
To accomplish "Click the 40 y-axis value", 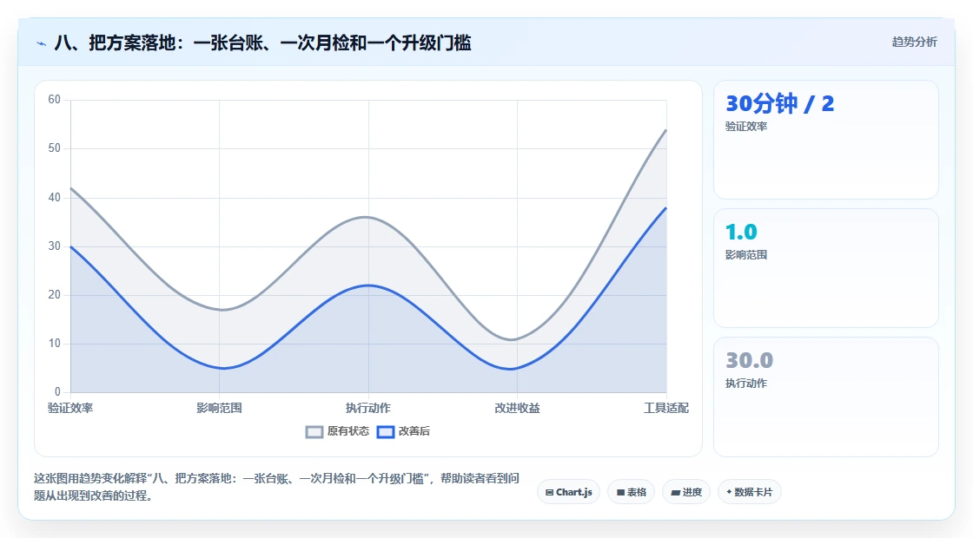I will coord(55,198).
